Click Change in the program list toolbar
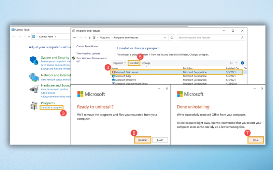The image size is (273, 170). point(146,63)
